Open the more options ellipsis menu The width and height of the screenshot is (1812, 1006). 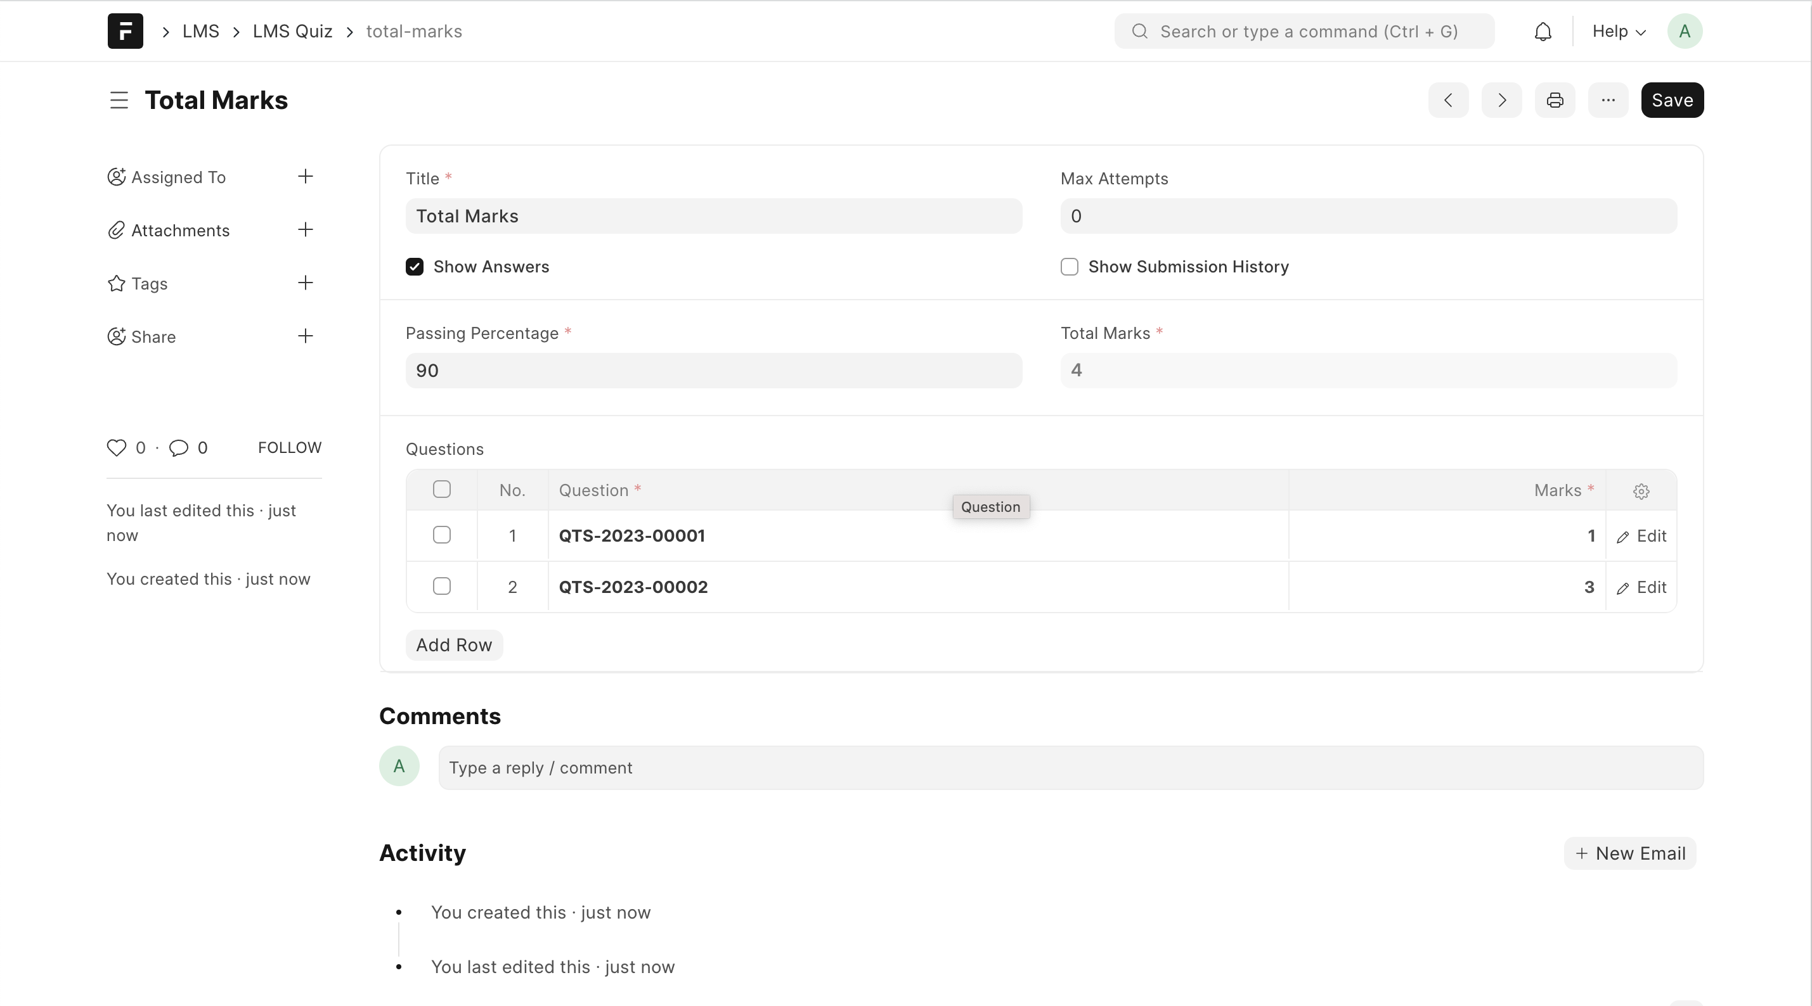pos(1608,100)
